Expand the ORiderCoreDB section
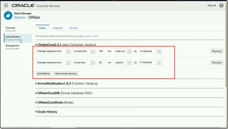This screenshot has width=228, height=129. [36, 93]
